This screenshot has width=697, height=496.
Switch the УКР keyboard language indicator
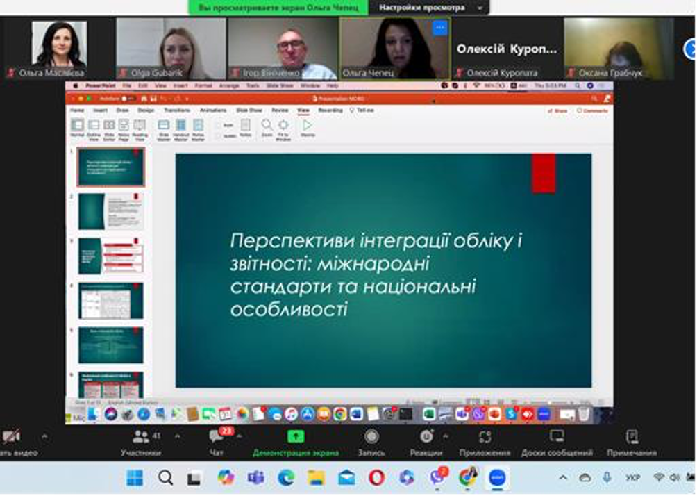(x=632, y=478)
